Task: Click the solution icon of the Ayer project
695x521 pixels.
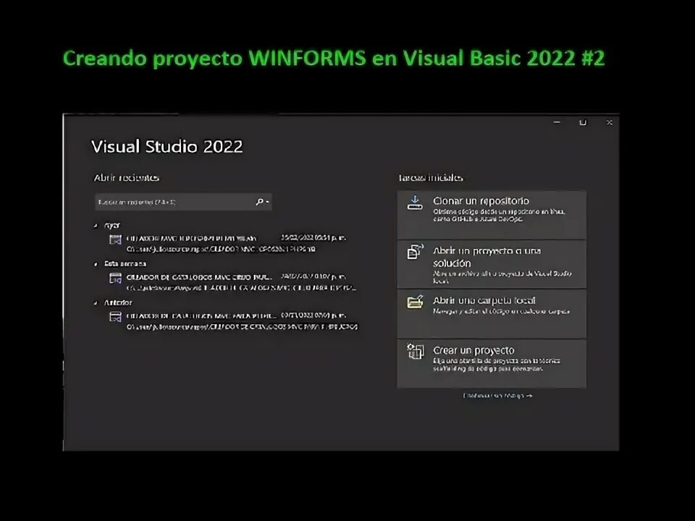Action: (115, 240)
